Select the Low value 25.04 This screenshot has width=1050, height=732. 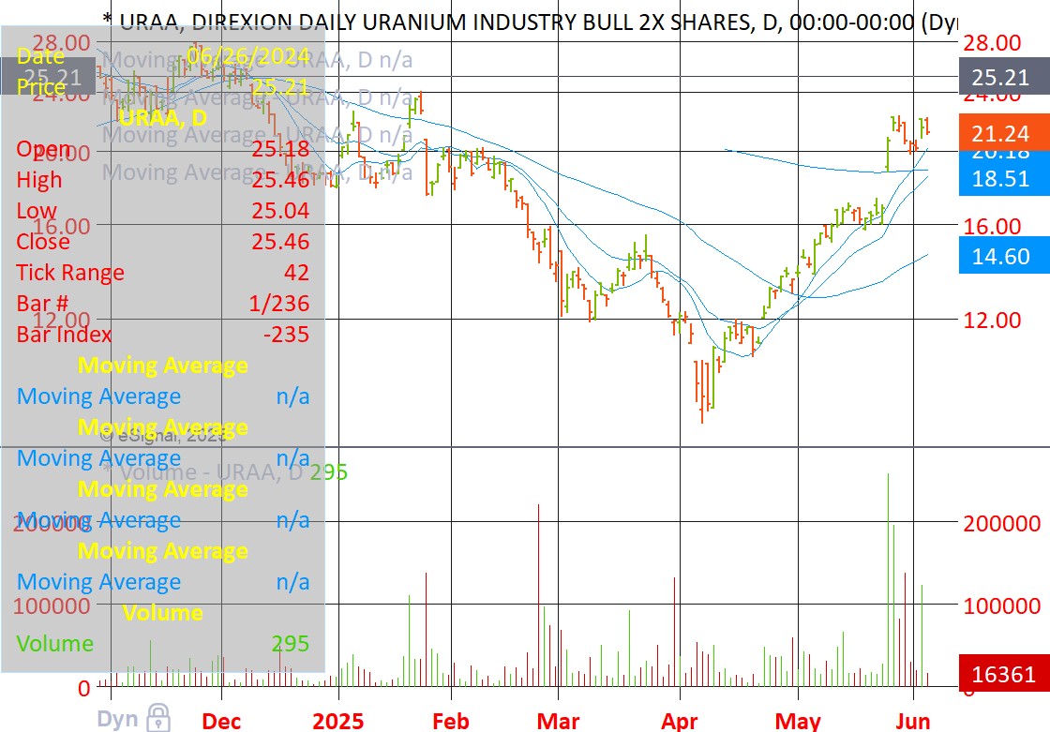pyautogui.click(x=280, y=210)
